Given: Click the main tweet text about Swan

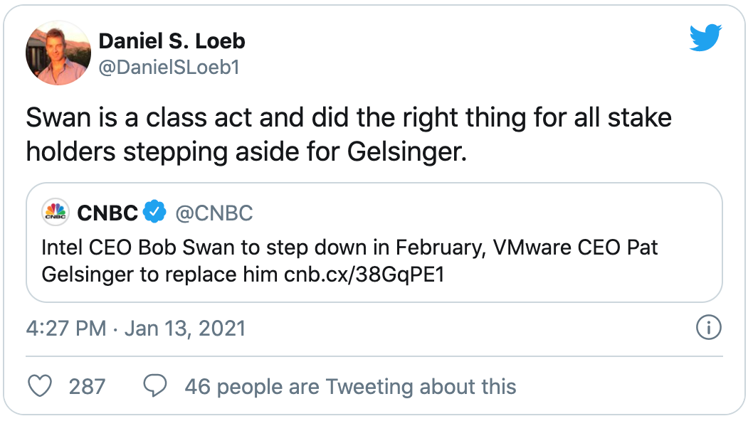Looking at the screenshot, I should tap(349, 135).
